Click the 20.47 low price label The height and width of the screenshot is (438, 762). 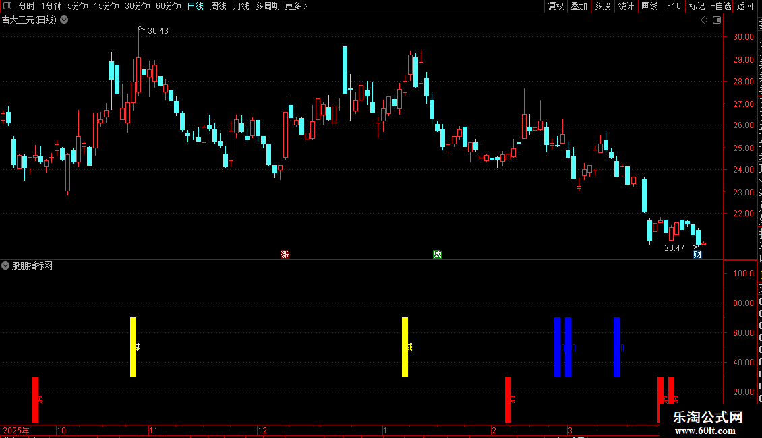[x=674, y=248]
